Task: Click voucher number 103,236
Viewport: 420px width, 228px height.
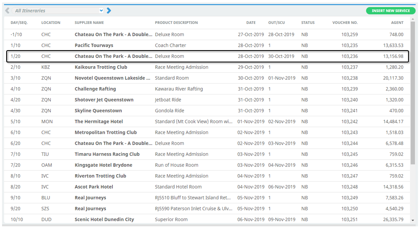Action: coord(350,56)
